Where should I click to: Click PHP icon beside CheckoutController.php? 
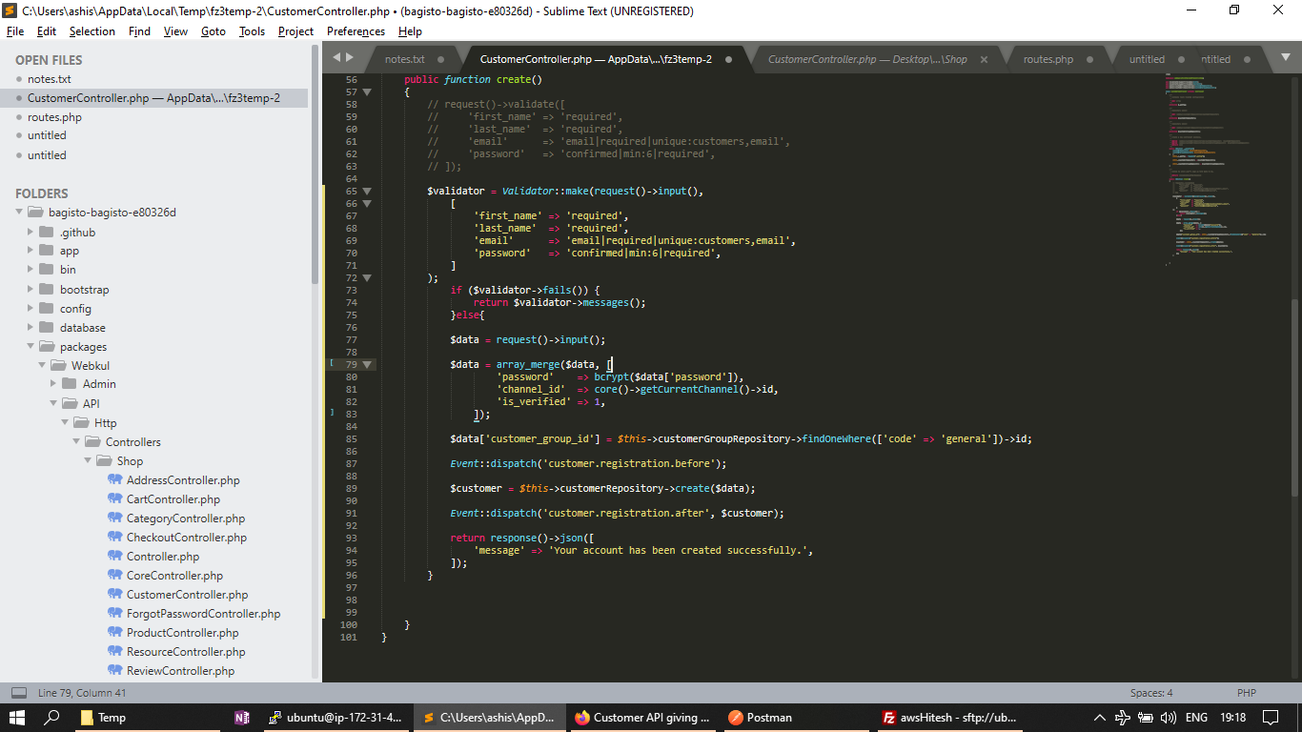(114, 537)
